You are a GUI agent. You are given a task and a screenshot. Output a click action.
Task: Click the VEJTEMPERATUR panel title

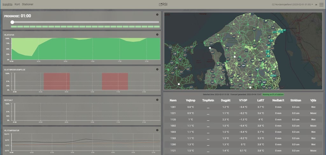[12, 130]
